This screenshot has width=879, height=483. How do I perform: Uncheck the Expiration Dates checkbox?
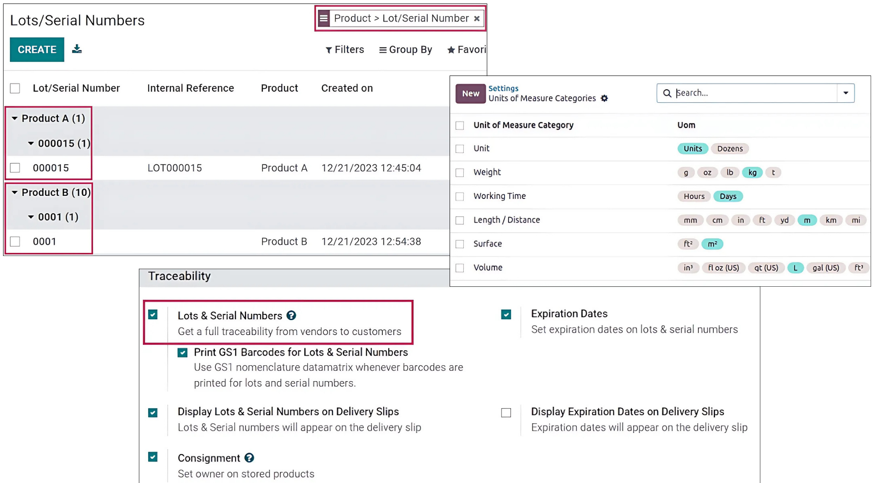(506, 314)
